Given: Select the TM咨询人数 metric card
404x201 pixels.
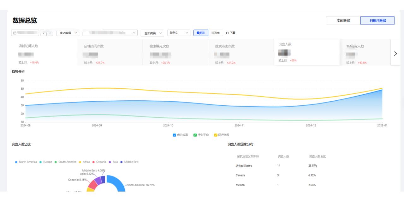Looking at the screenshot, I should coord(366,53).
